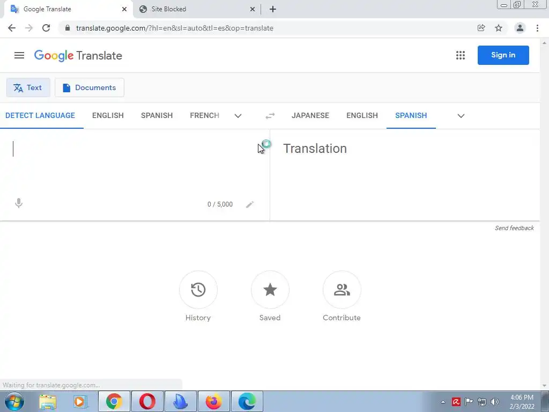Screen dimensions: 549x412
Task: Open File Explorer from taskbar
Action: [48, 401]
